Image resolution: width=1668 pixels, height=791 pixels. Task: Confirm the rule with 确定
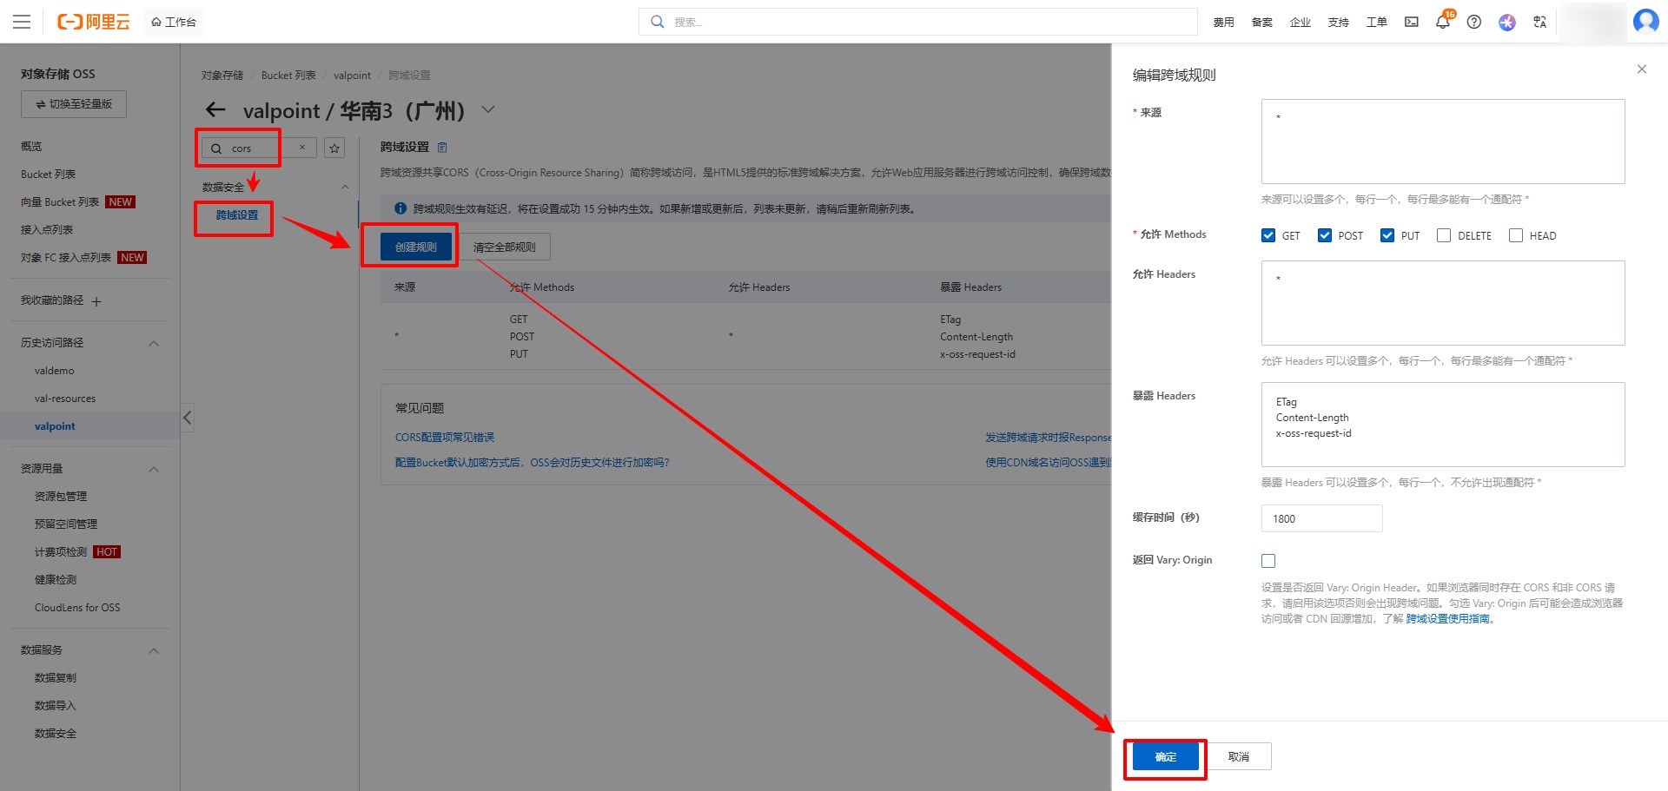[1166, 757]
